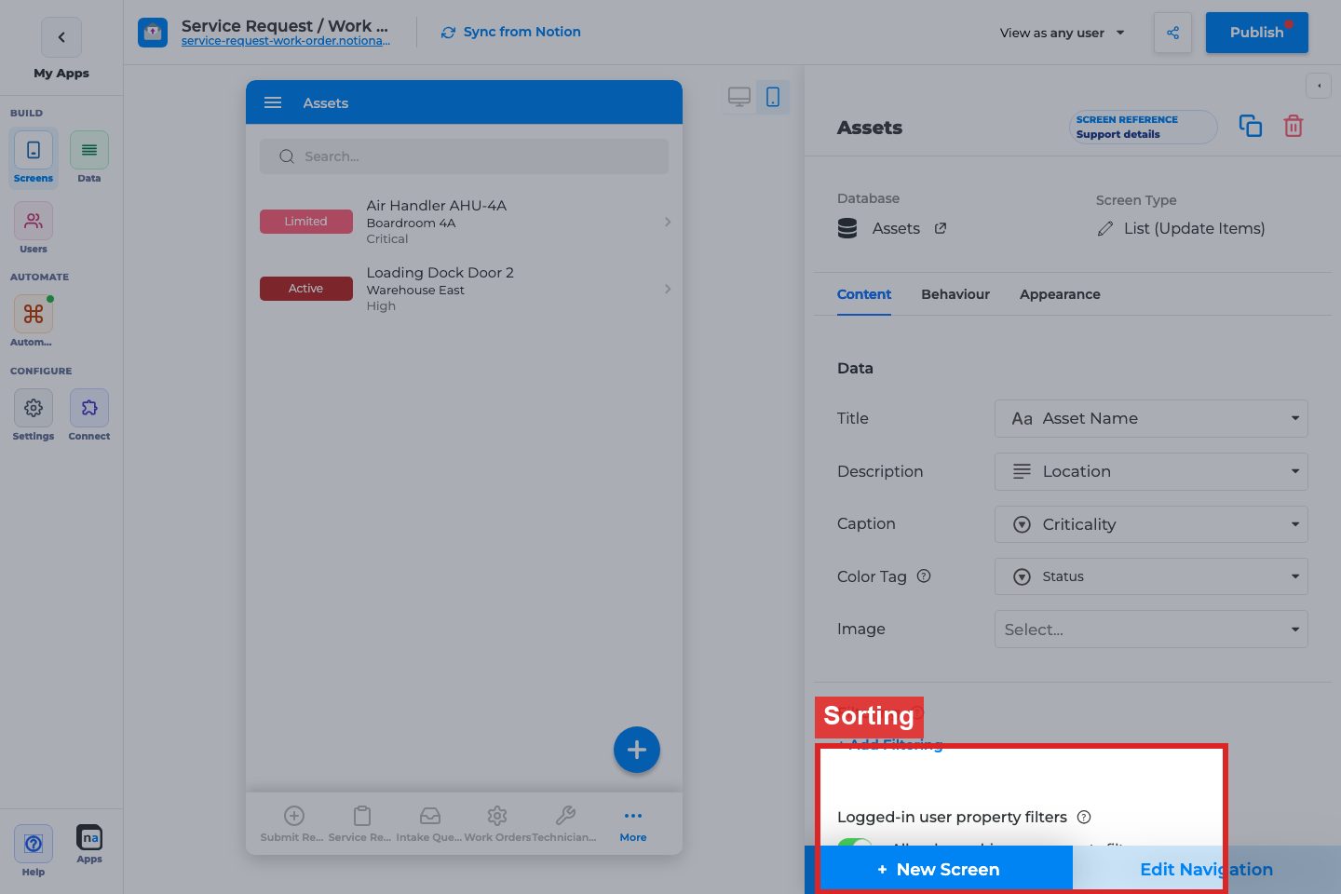Open the Users section
Screen dimensions: 1341x894
pyautogui.click(x=34, y=229)
